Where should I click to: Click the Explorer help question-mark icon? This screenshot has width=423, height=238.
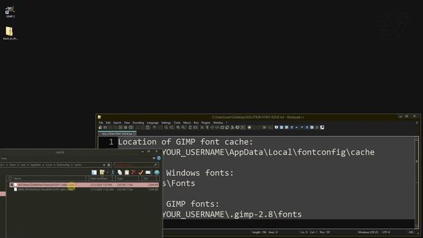[159, 158]
